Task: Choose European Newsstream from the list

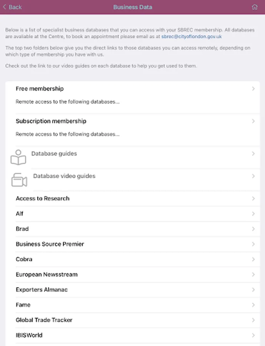Action: point(47,274)
